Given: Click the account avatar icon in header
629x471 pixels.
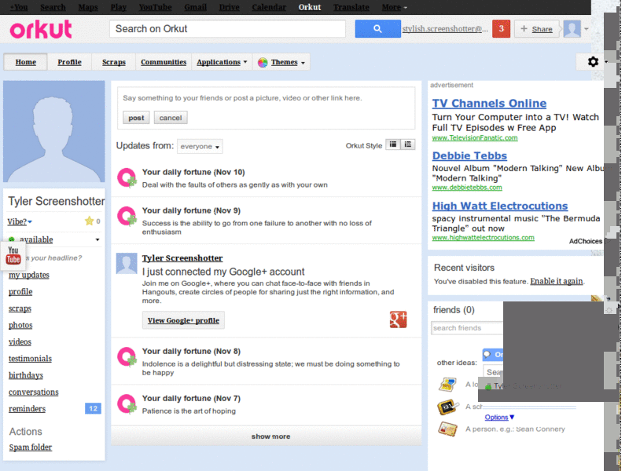Looking at the screenshot, I should tap(572, 29).
